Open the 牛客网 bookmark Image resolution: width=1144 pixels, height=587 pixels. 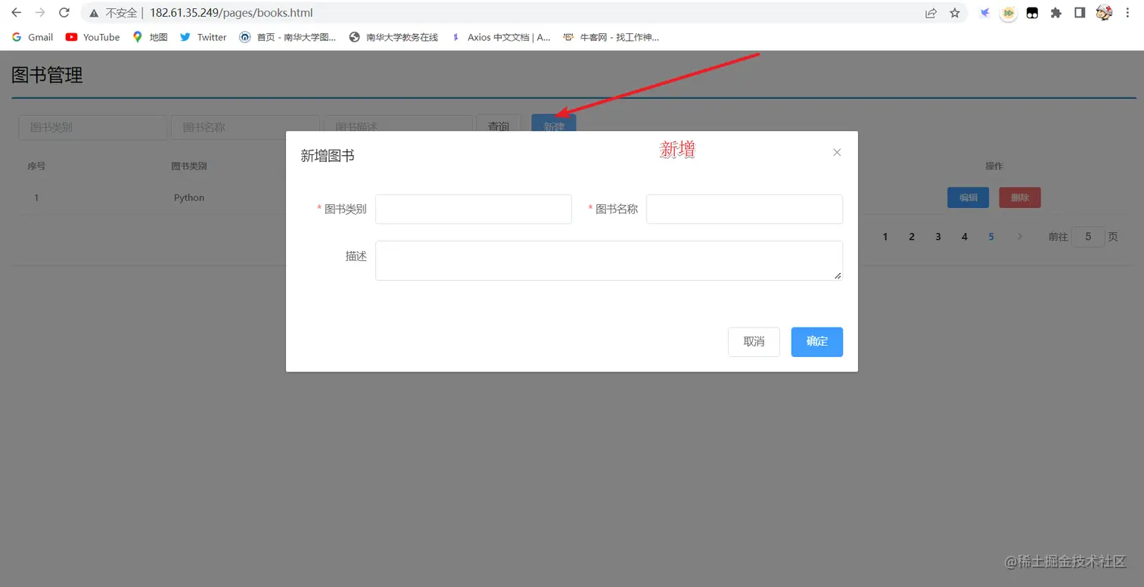coord(611,37)
